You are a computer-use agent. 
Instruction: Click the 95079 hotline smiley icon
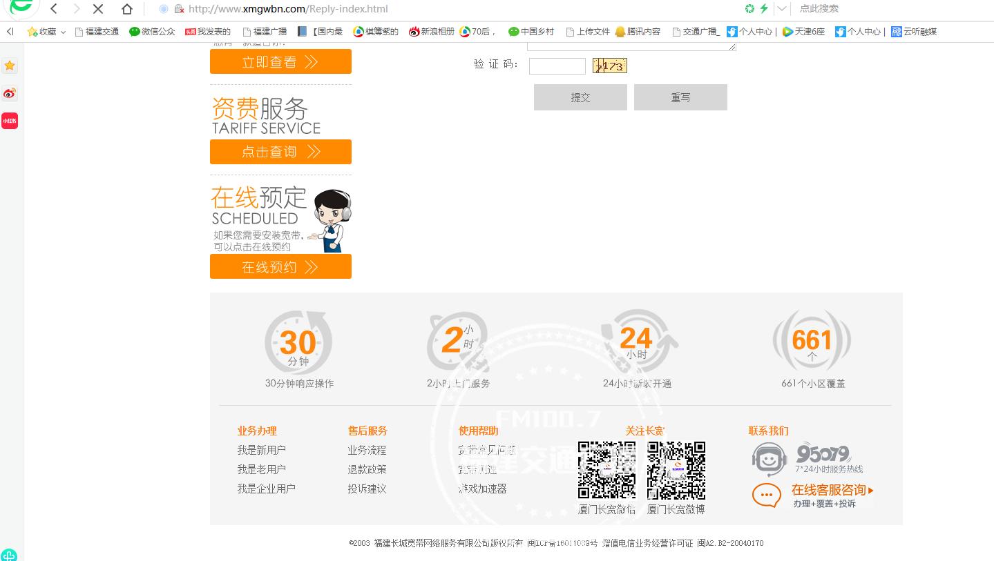tap(769, 459)
